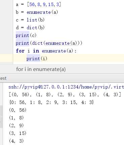Click the line 'c = list(b)'
This screenshot has width=124, height=145.
30,20
